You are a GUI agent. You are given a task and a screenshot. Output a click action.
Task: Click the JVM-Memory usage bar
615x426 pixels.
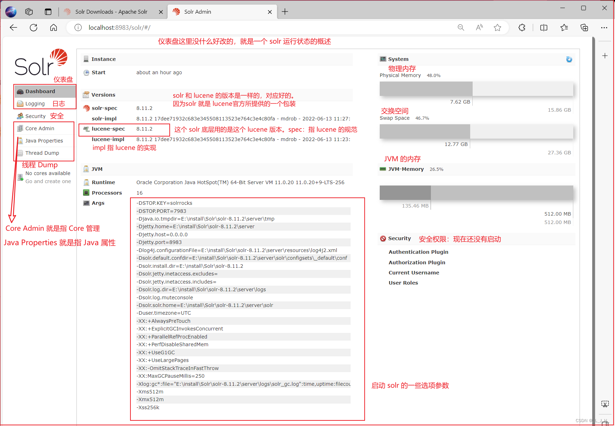point(476,193)
